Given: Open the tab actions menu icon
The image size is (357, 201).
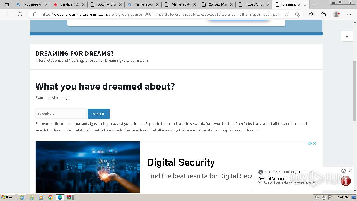Looking at the screenshot, I should [7, 4].
